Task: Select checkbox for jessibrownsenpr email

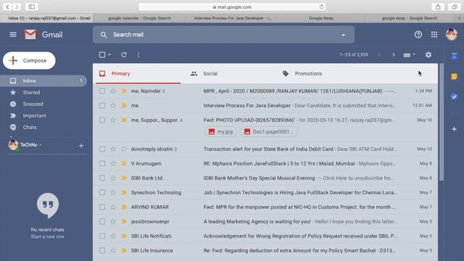Action: pos(102,221)
